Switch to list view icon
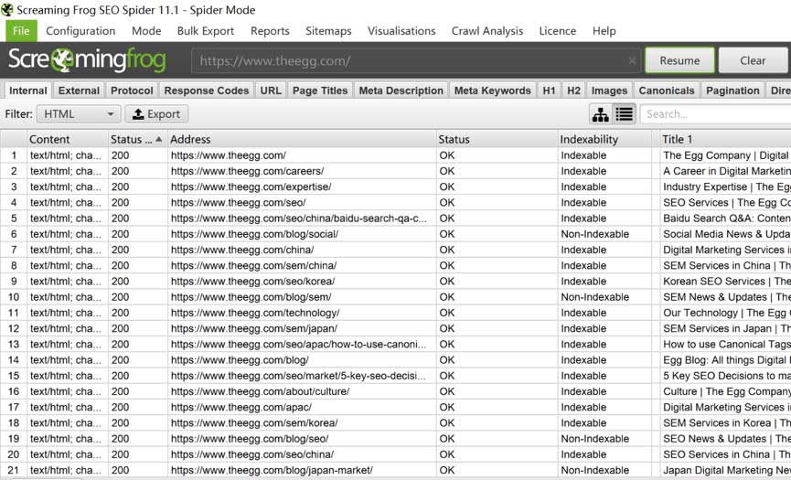 tap(624, 114)
